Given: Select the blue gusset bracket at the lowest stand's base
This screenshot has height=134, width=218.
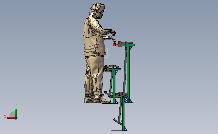Looking at the screenshot, I should 125,128.
